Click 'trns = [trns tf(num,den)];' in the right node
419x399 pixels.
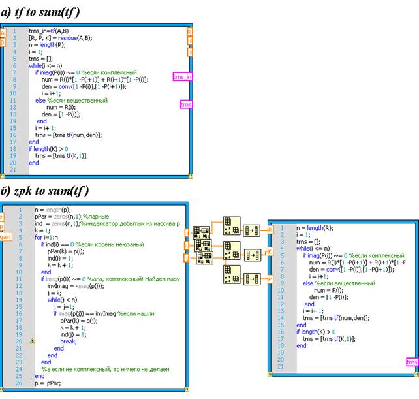(x=336, y=318)
